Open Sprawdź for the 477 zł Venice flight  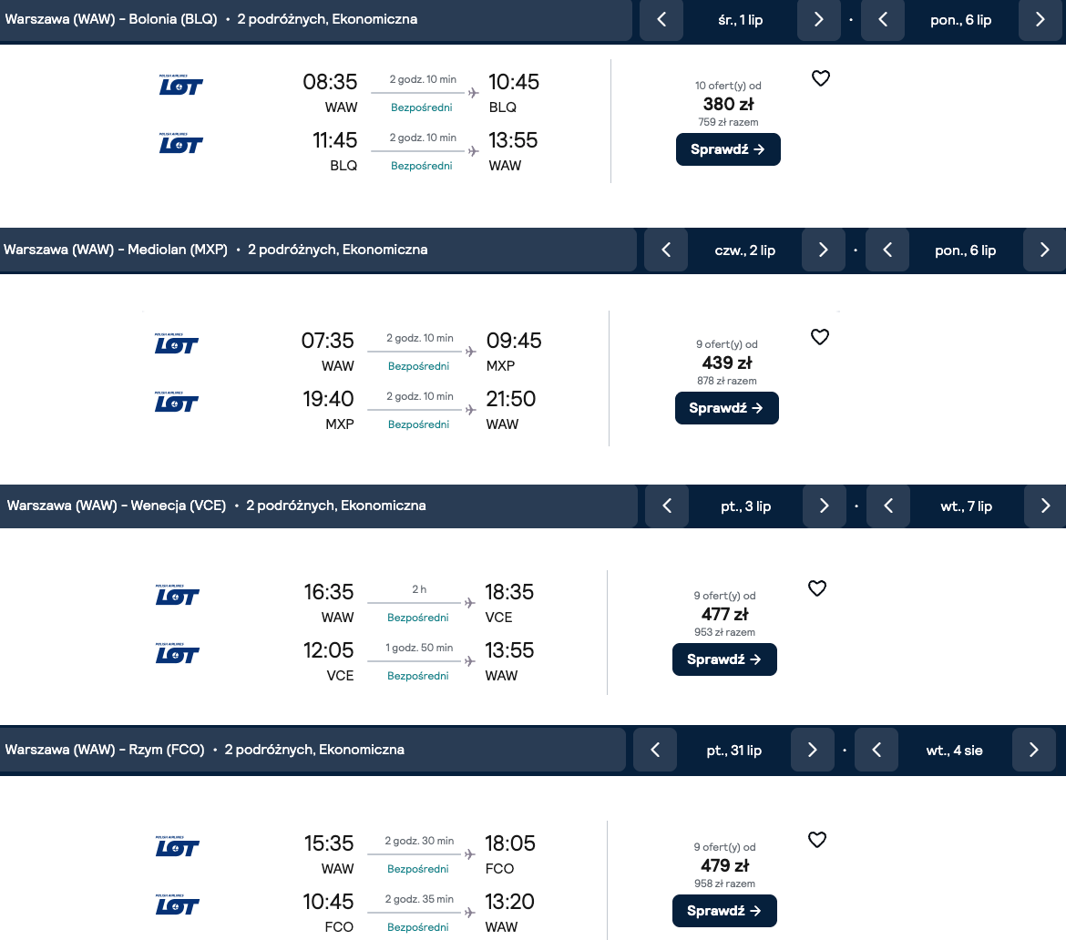click(x=724, y=659)
